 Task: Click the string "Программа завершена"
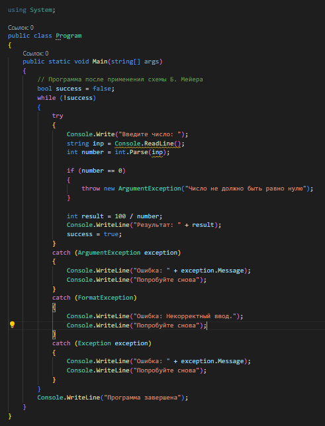click(x=142, y=398)
